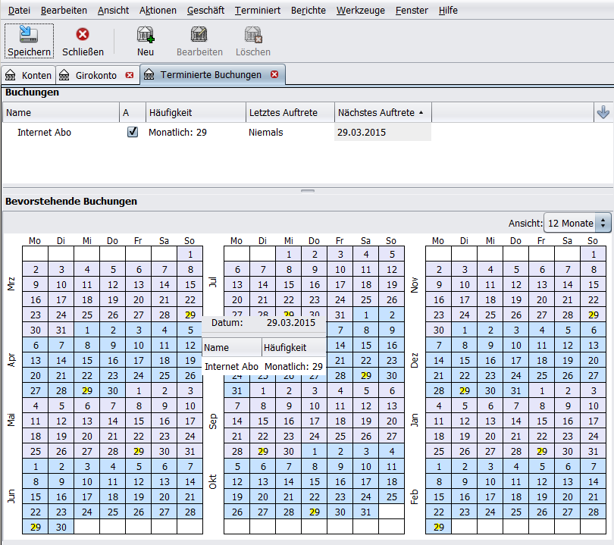Select the Internet Abo transaction row

[44, 132]
